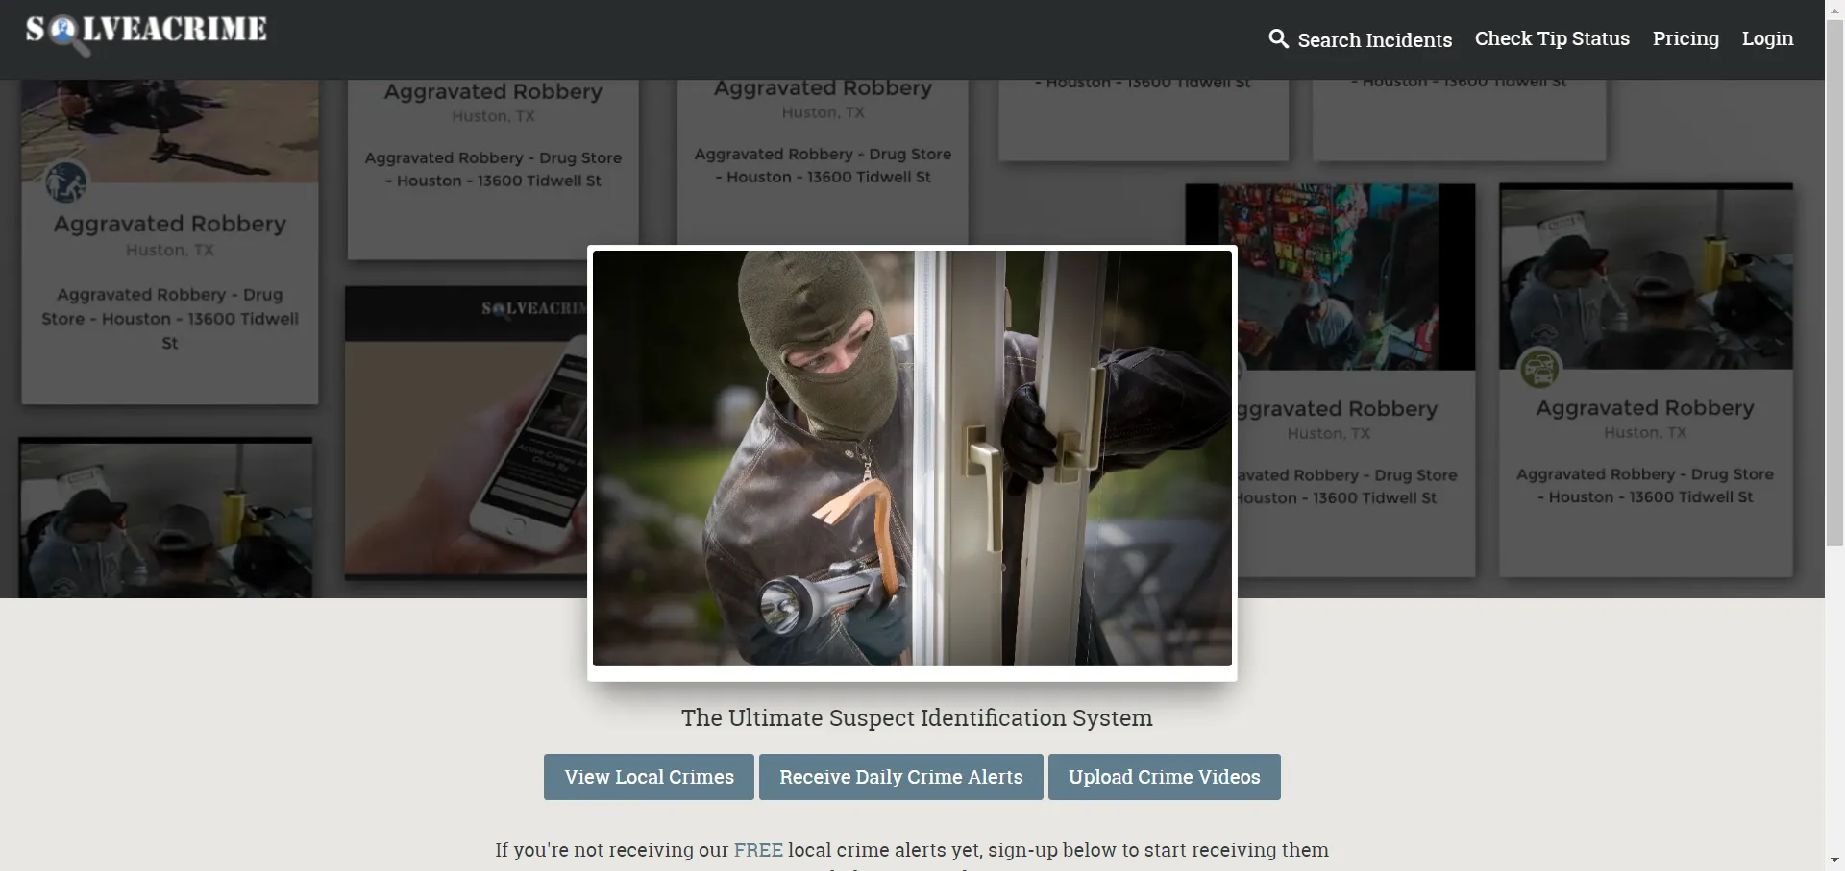Click the vertical page scrollbar thumb

pyautogui.click(x=1834, y=278)
